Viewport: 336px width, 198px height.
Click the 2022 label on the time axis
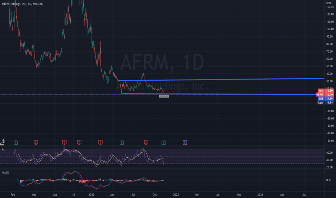(x=91, y=195)
